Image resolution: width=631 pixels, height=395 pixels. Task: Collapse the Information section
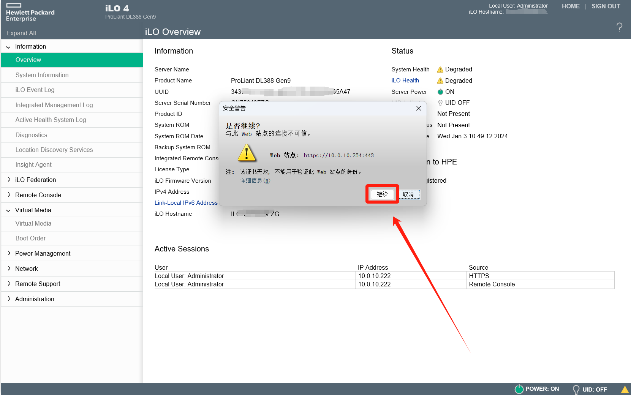[8, 47]
